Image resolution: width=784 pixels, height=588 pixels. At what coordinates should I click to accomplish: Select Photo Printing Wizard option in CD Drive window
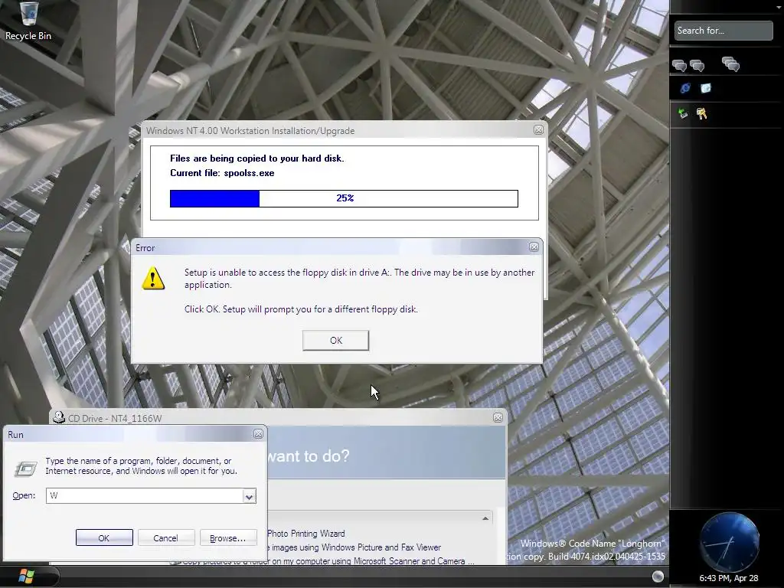pyautogui.click(x=305, y=534)
